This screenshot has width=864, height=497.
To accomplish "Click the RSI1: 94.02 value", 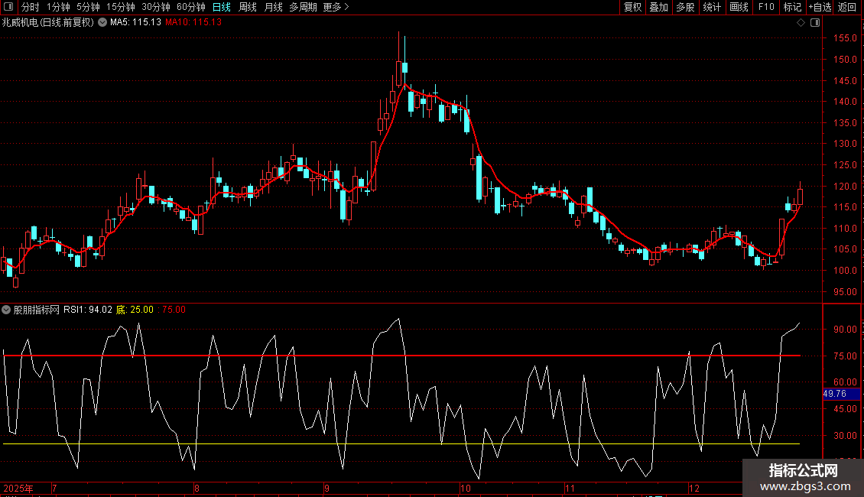I will (88, 310).
